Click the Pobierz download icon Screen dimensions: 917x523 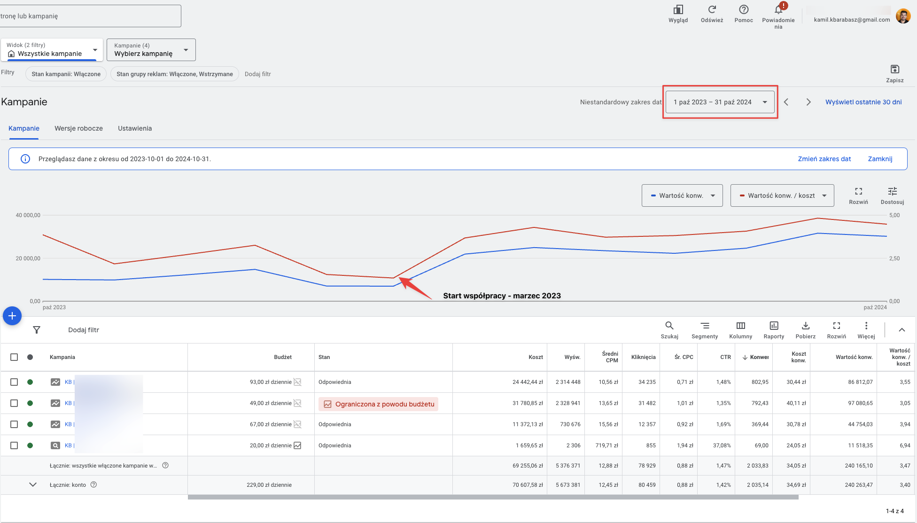[x=806, y=326]
